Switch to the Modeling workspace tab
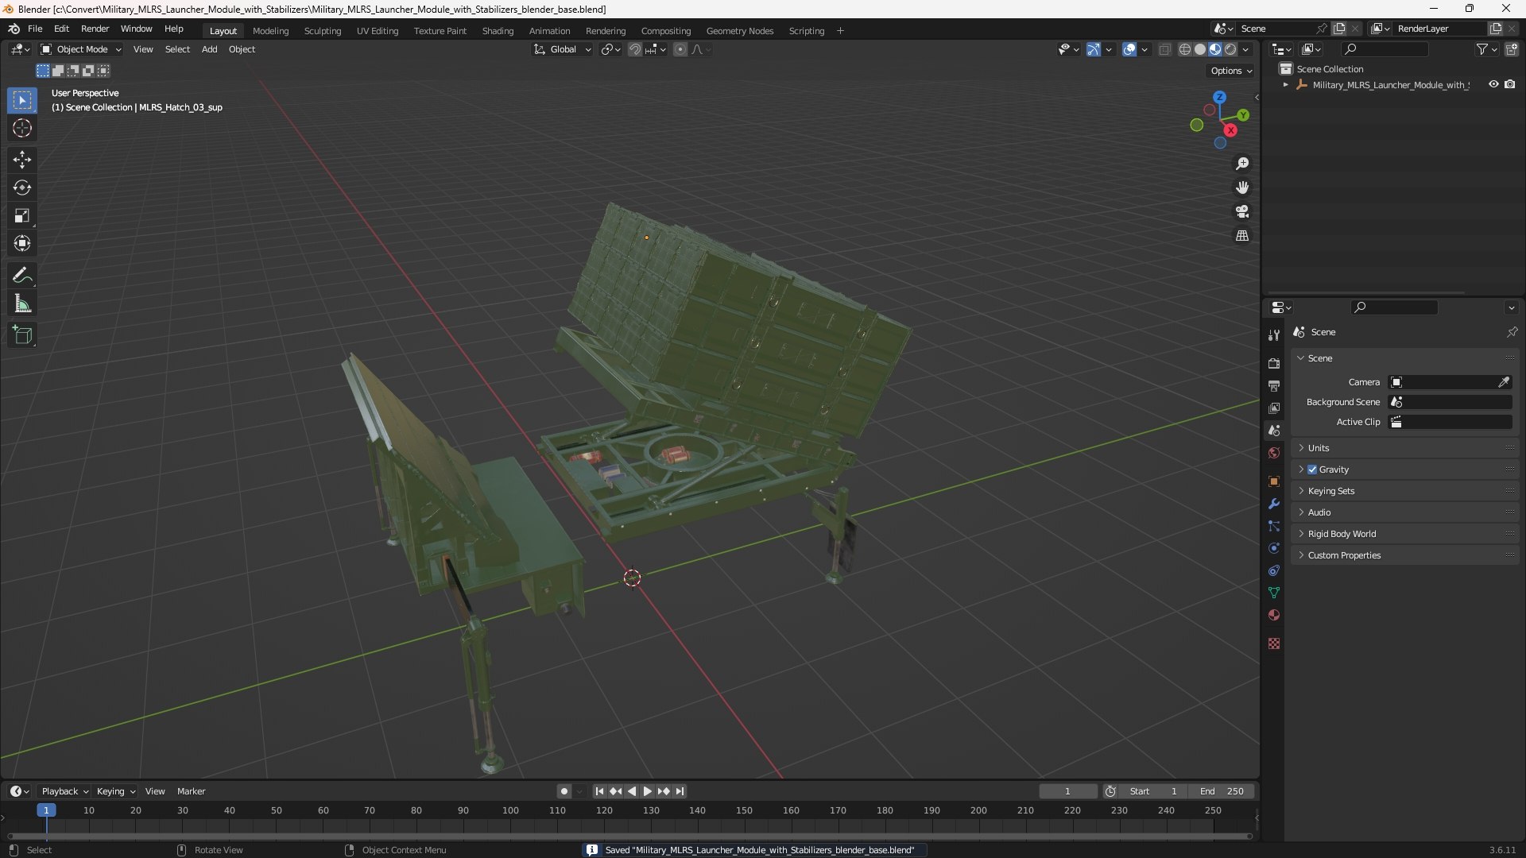Screen dimensions: 1526x858 pos(270,31)
